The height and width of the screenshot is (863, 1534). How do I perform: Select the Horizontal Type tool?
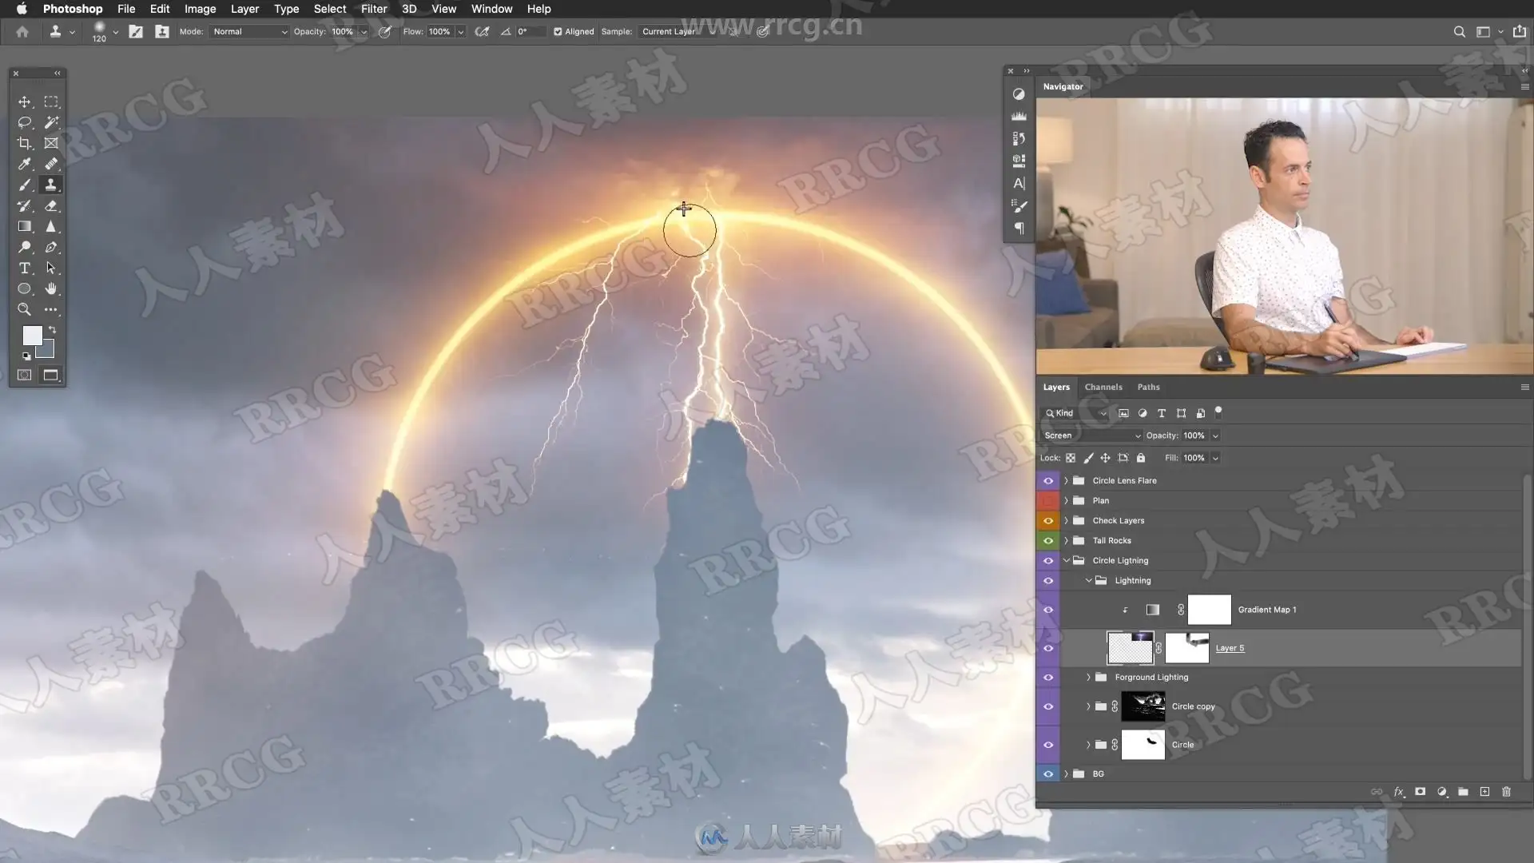pyautogui.click(x=25, y=268)
